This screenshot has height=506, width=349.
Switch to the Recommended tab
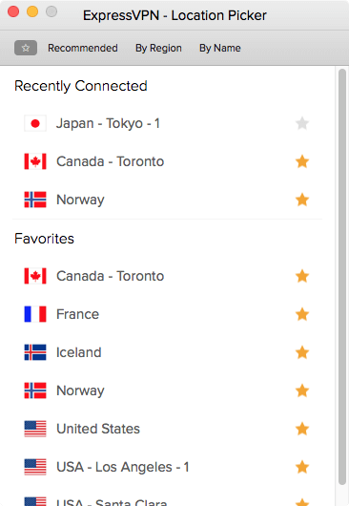coord(83,48)
